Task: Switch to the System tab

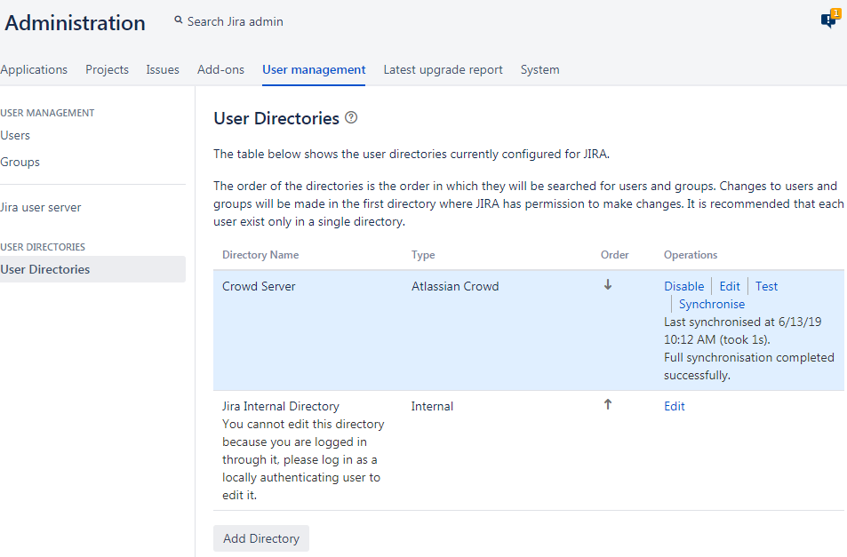Action: 539,69
